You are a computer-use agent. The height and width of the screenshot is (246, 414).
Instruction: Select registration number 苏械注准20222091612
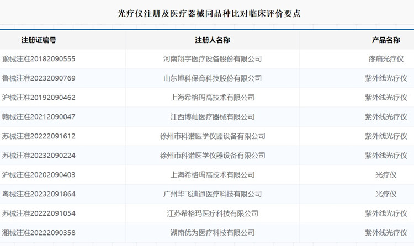click(39, 136)
